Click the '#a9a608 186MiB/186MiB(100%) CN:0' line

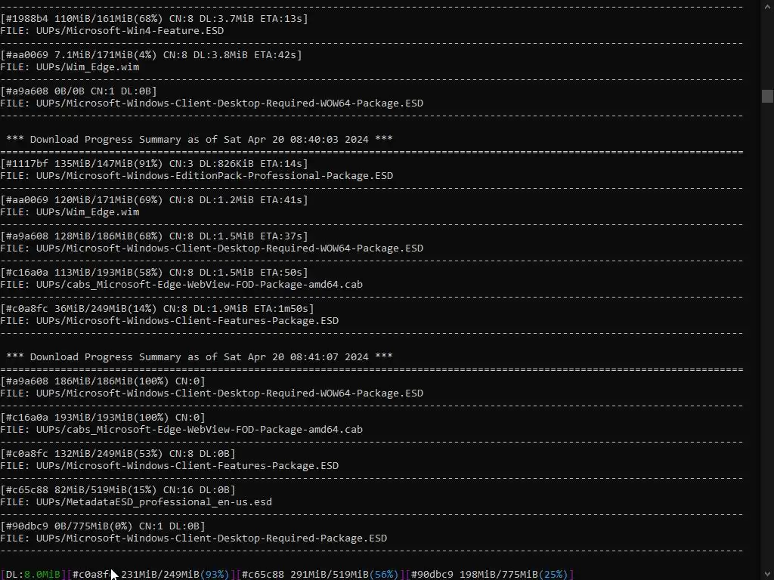click(103, 381)
